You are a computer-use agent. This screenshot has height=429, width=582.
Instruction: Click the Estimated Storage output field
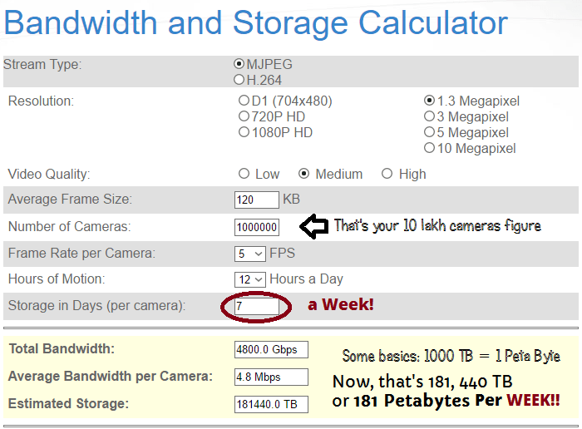(271, 404)
